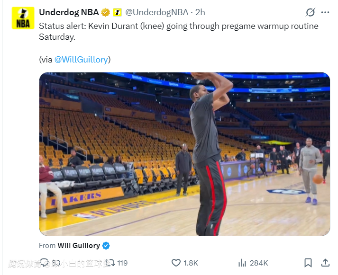Click the 1.8K likes count
Viewport: 338px width, 275px height.
pyautogui.click(x=191, y=263)
